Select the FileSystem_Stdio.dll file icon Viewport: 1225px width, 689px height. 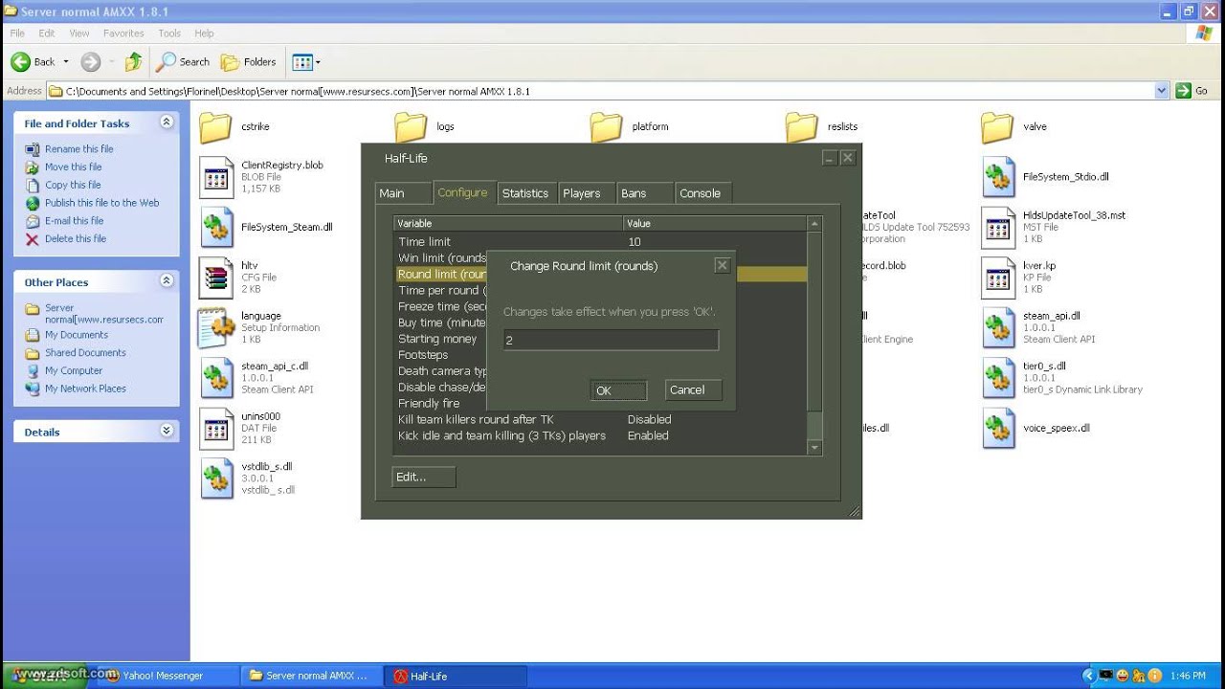click(x=998, y=177)
